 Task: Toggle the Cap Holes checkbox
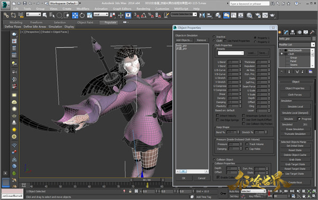[247, 149]
